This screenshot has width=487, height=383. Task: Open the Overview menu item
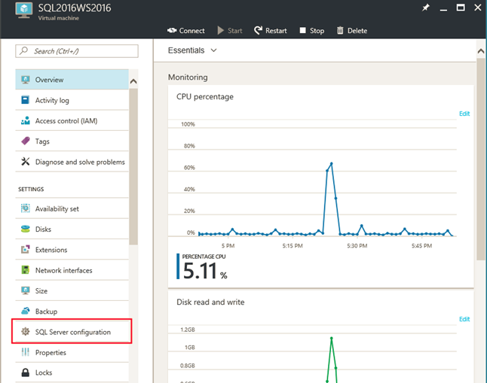(72, 80)
